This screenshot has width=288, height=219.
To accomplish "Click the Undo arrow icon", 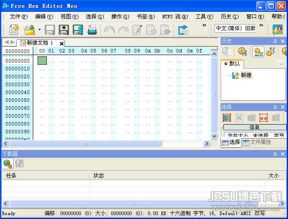I will tap(109, 30).
